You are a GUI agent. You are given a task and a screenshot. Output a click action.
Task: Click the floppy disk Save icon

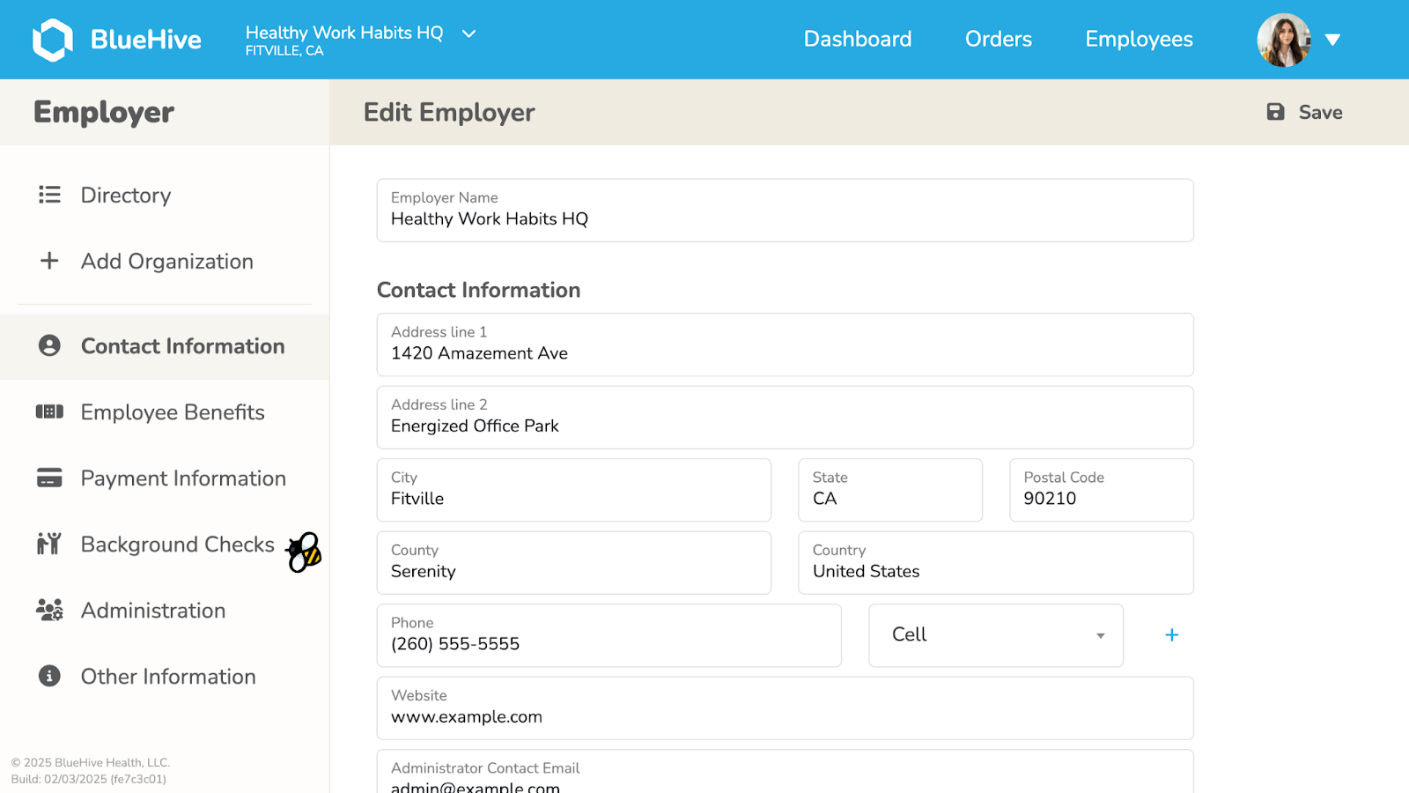click(x=1275, y=112)
